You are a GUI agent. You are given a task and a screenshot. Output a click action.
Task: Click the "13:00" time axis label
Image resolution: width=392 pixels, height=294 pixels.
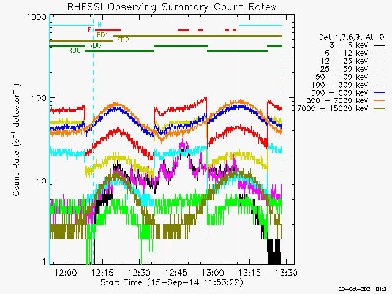[x=213, y=273]
